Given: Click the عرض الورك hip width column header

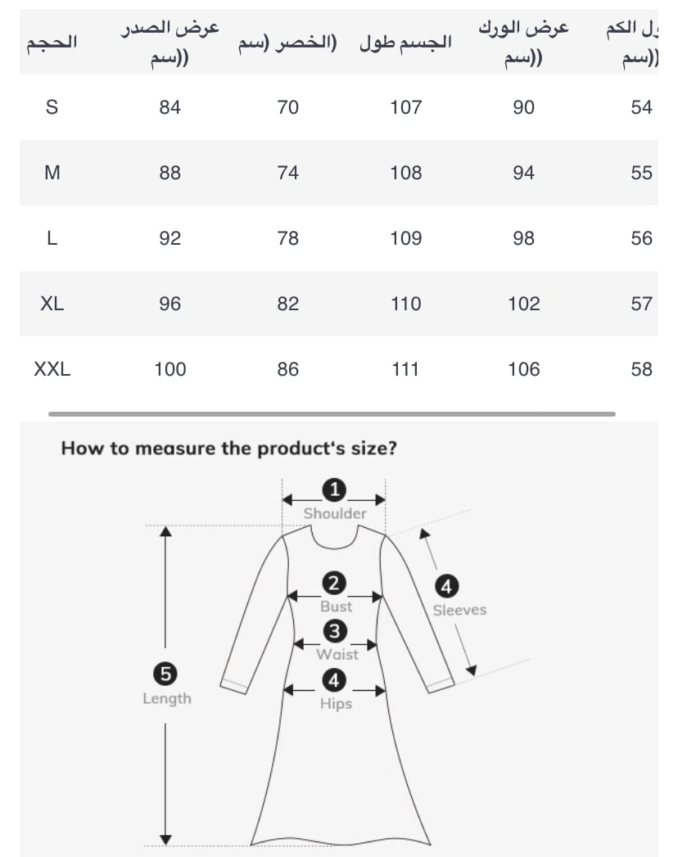Looking at the screenshot, I should pos(523,43).
